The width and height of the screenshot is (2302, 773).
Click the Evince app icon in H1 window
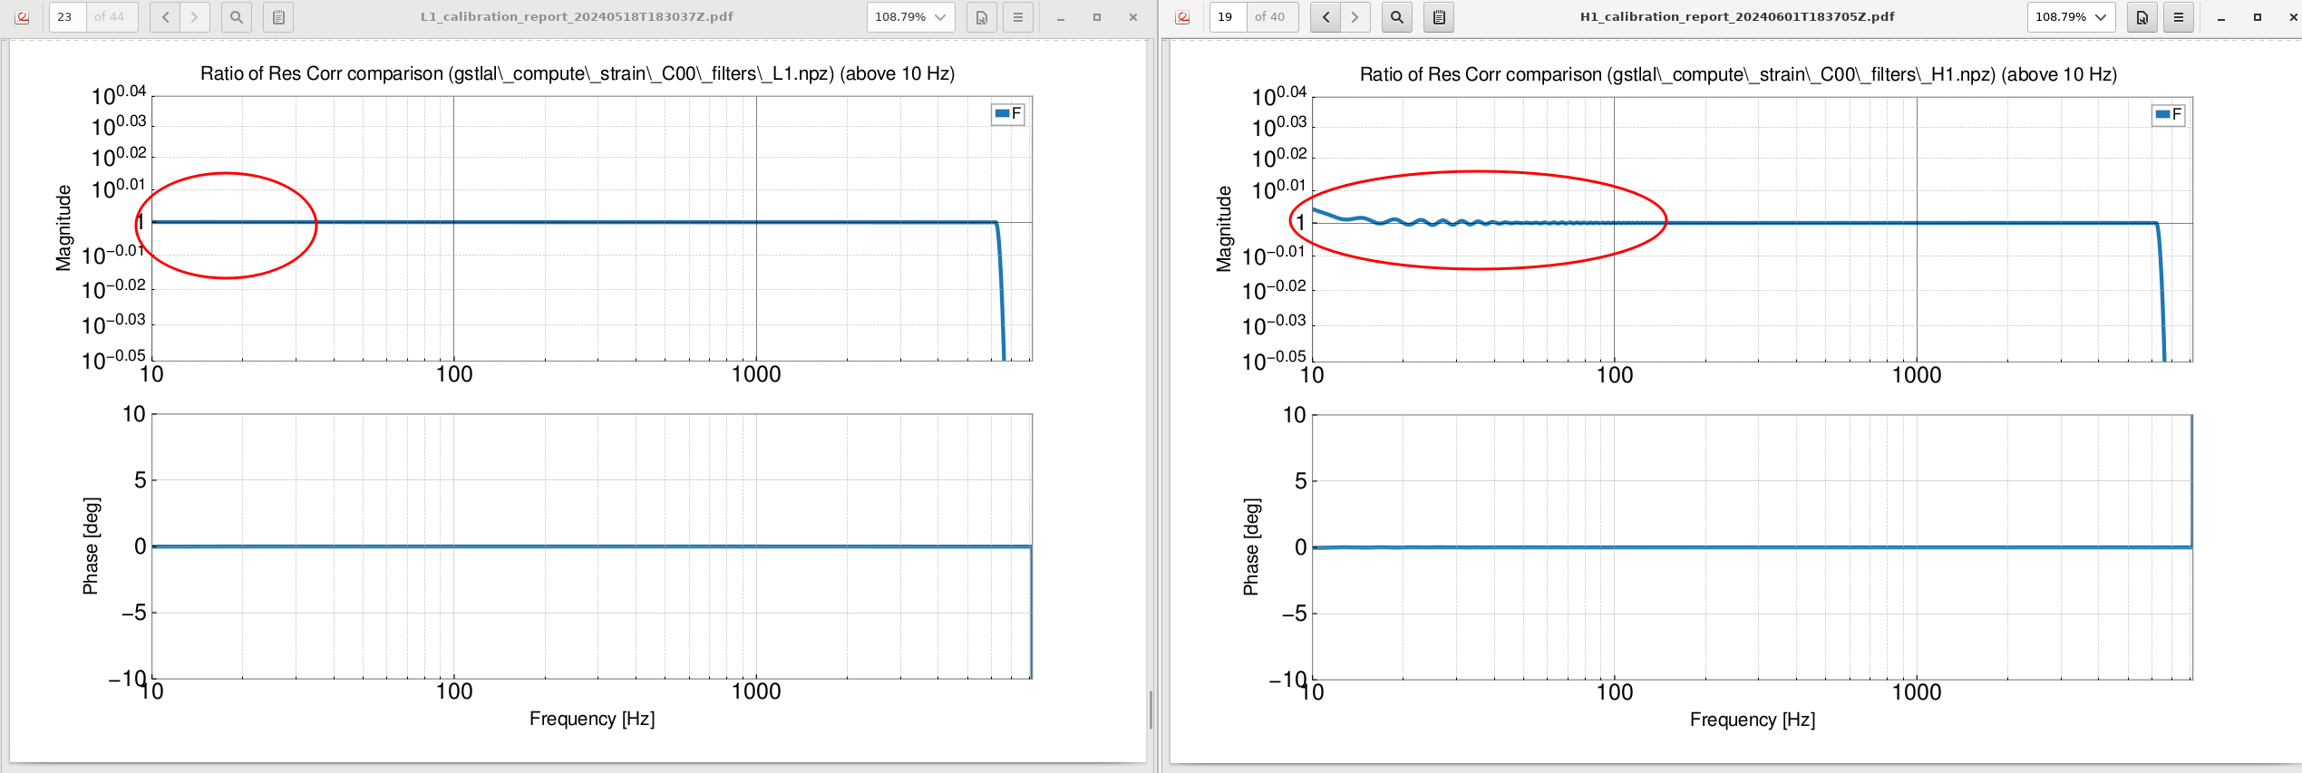point(1183,17)
